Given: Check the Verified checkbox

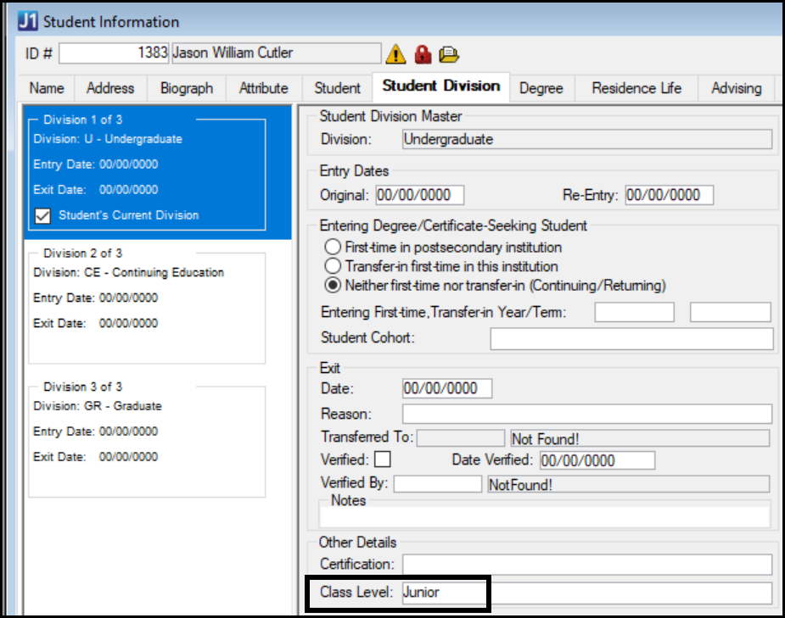Looking at the screenshot, I should pyautogui.click(x=383, y=459).
